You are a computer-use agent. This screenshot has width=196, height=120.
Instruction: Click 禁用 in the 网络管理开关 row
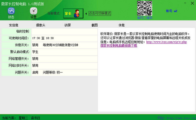(35, 59)
